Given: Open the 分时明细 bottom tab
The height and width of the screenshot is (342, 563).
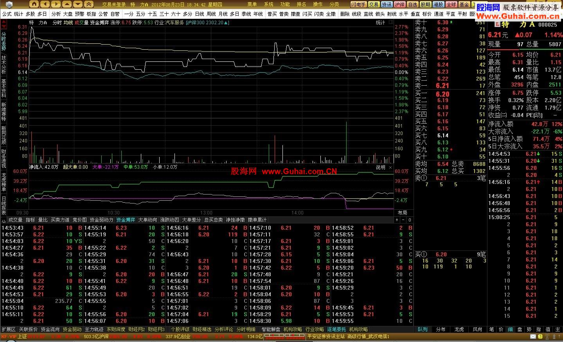Looking at the screenshot, I should pyautogui.click(x=246, y=329).
